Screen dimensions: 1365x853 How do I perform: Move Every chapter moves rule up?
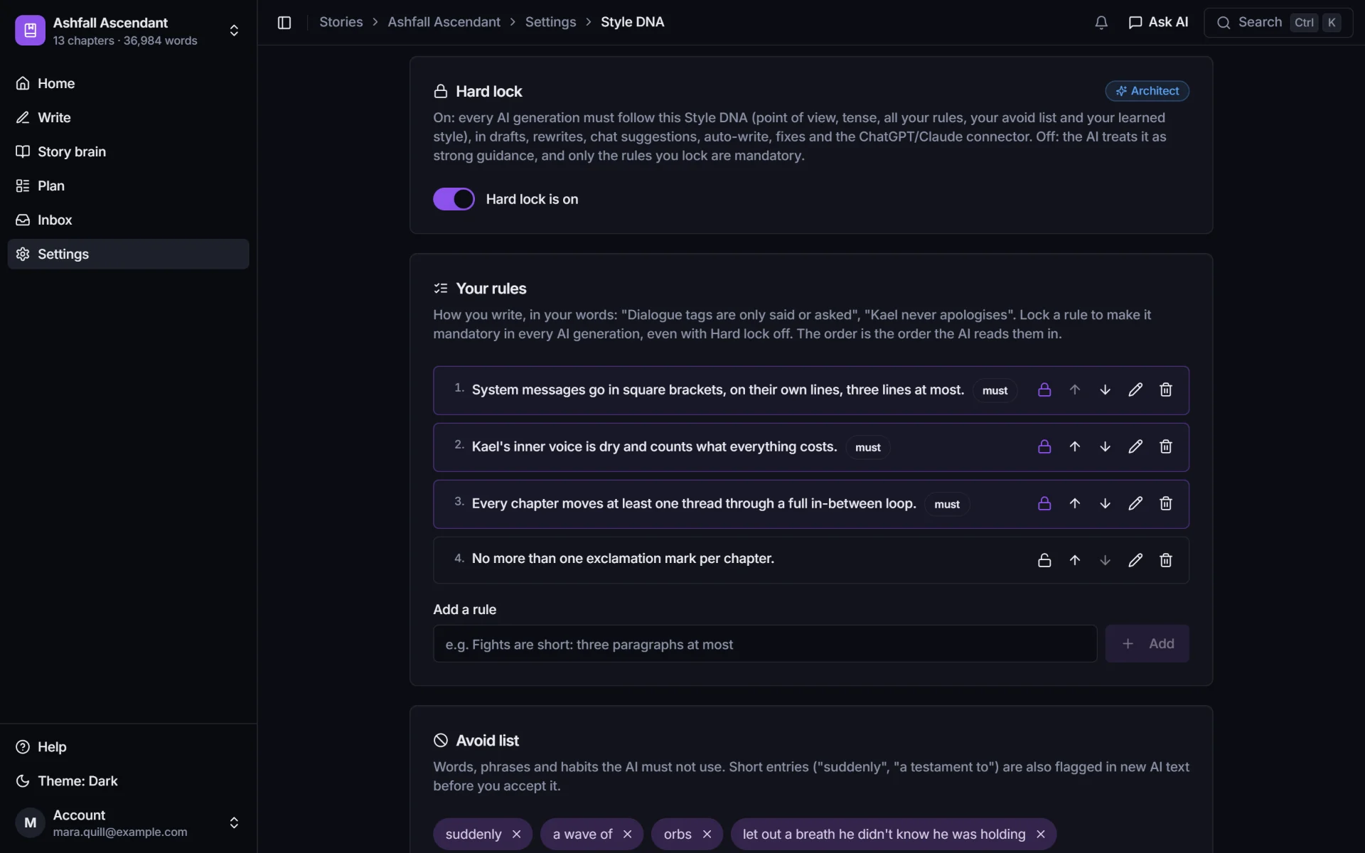[x=1074, y=503]
